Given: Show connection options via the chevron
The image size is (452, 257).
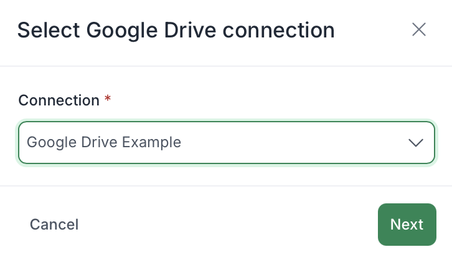Looking at the screenshot, I should point(415,143).
